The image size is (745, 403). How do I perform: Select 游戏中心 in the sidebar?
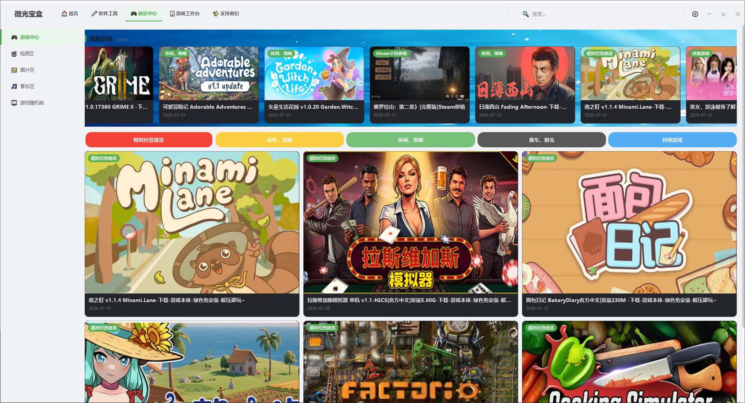click(39, 37)
